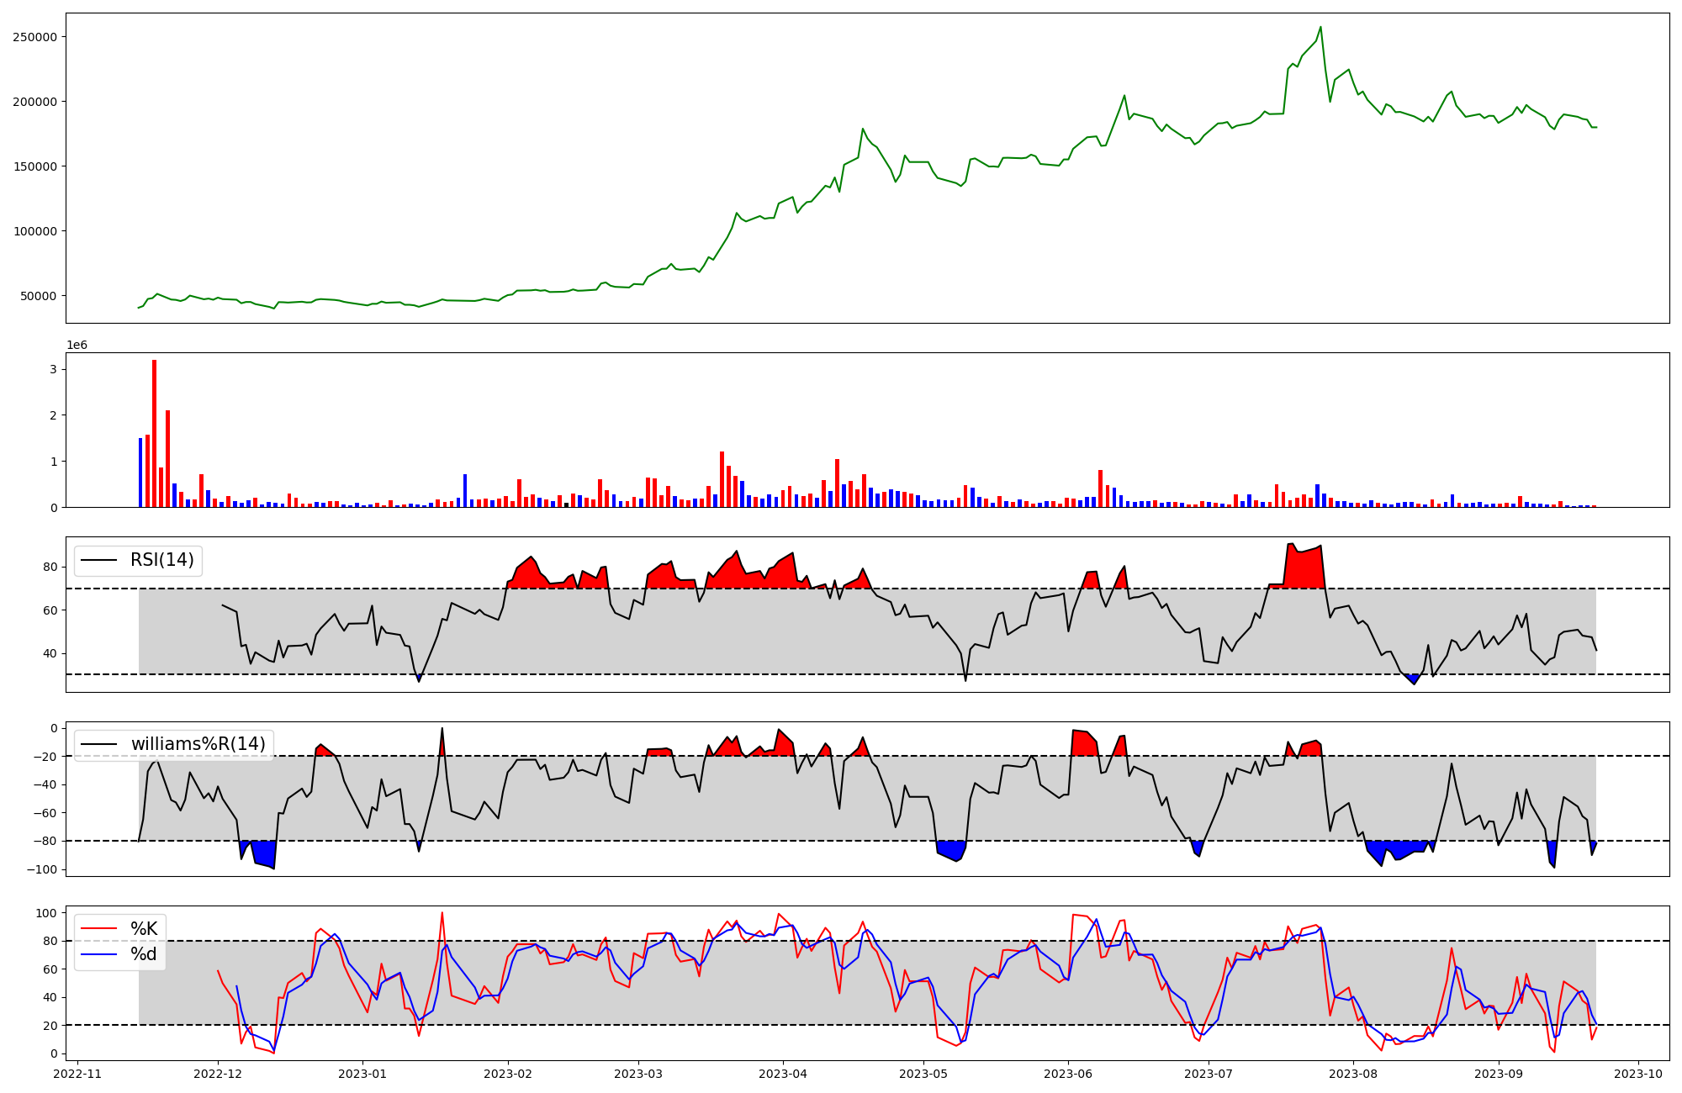Click the %K legend text
Image resolution: width=1682 pixels, height=1093 pixels.
pos(144,929)
